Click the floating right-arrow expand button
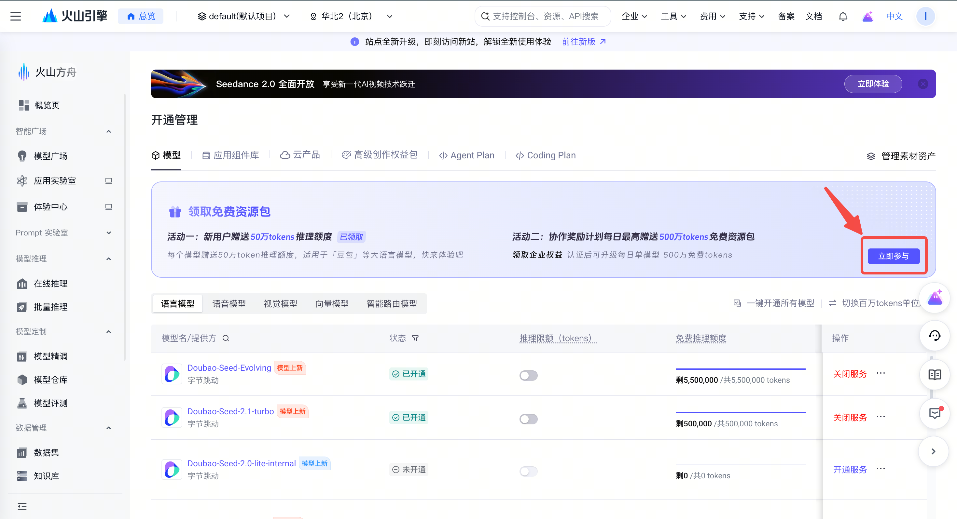Screen dimensions: 957x519 (x=933, y=451)
